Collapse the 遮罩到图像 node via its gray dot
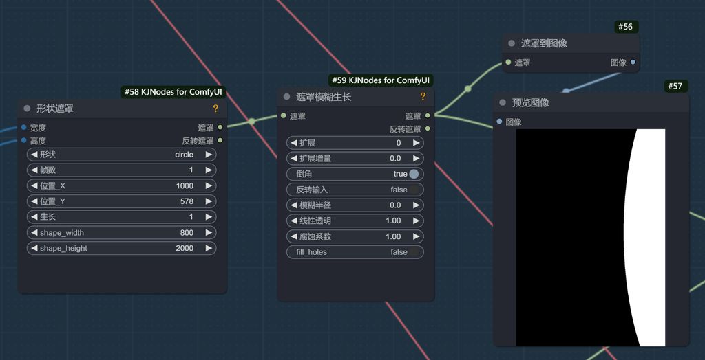705x360 pixels. click(x=512, y=43)
